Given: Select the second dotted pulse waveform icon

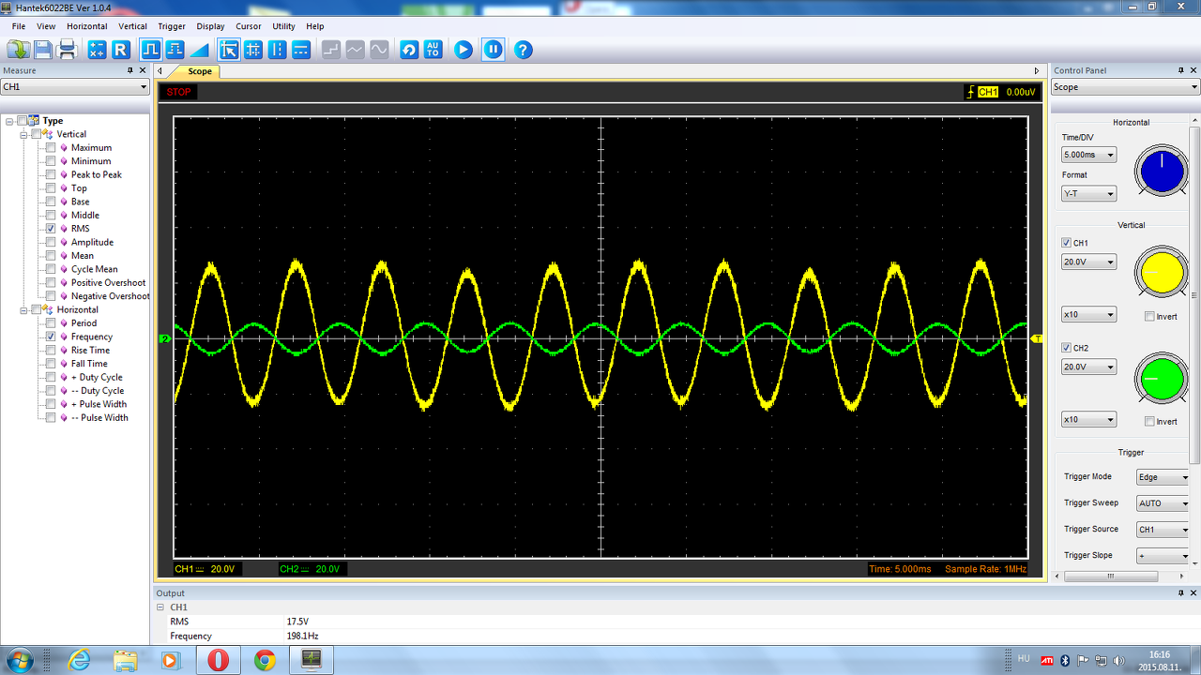Looking at the screenshot, I should (x=175, y=50).
